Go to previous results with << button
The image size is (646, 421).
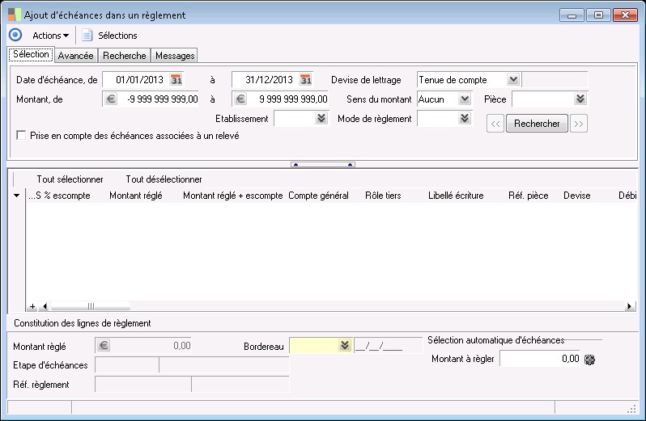tap(495, 124)
